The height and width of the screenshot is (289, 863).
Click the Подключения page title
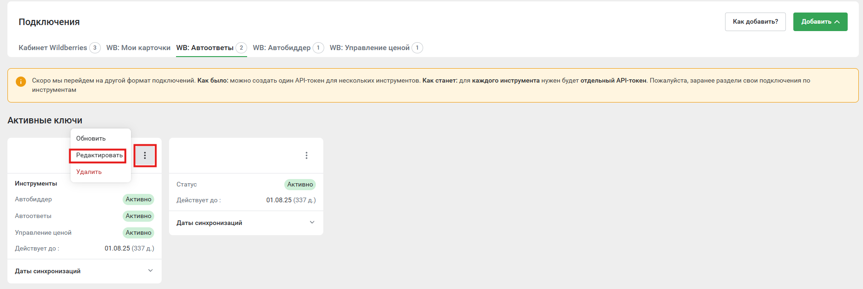pos(49,22)
